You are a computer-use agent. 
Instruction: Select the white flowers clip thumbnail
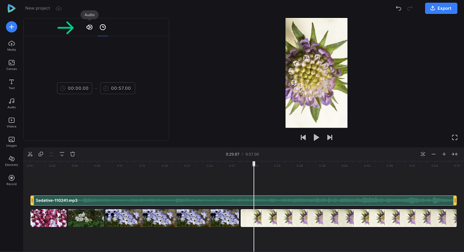86,218
